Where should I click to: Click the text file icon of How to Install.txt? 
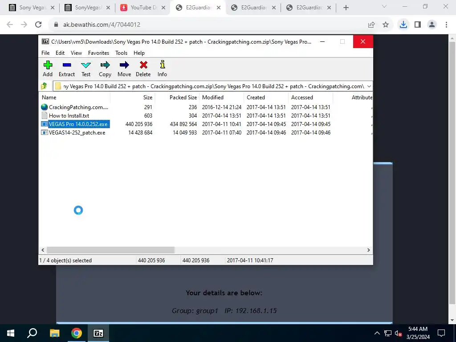point(44,115)
